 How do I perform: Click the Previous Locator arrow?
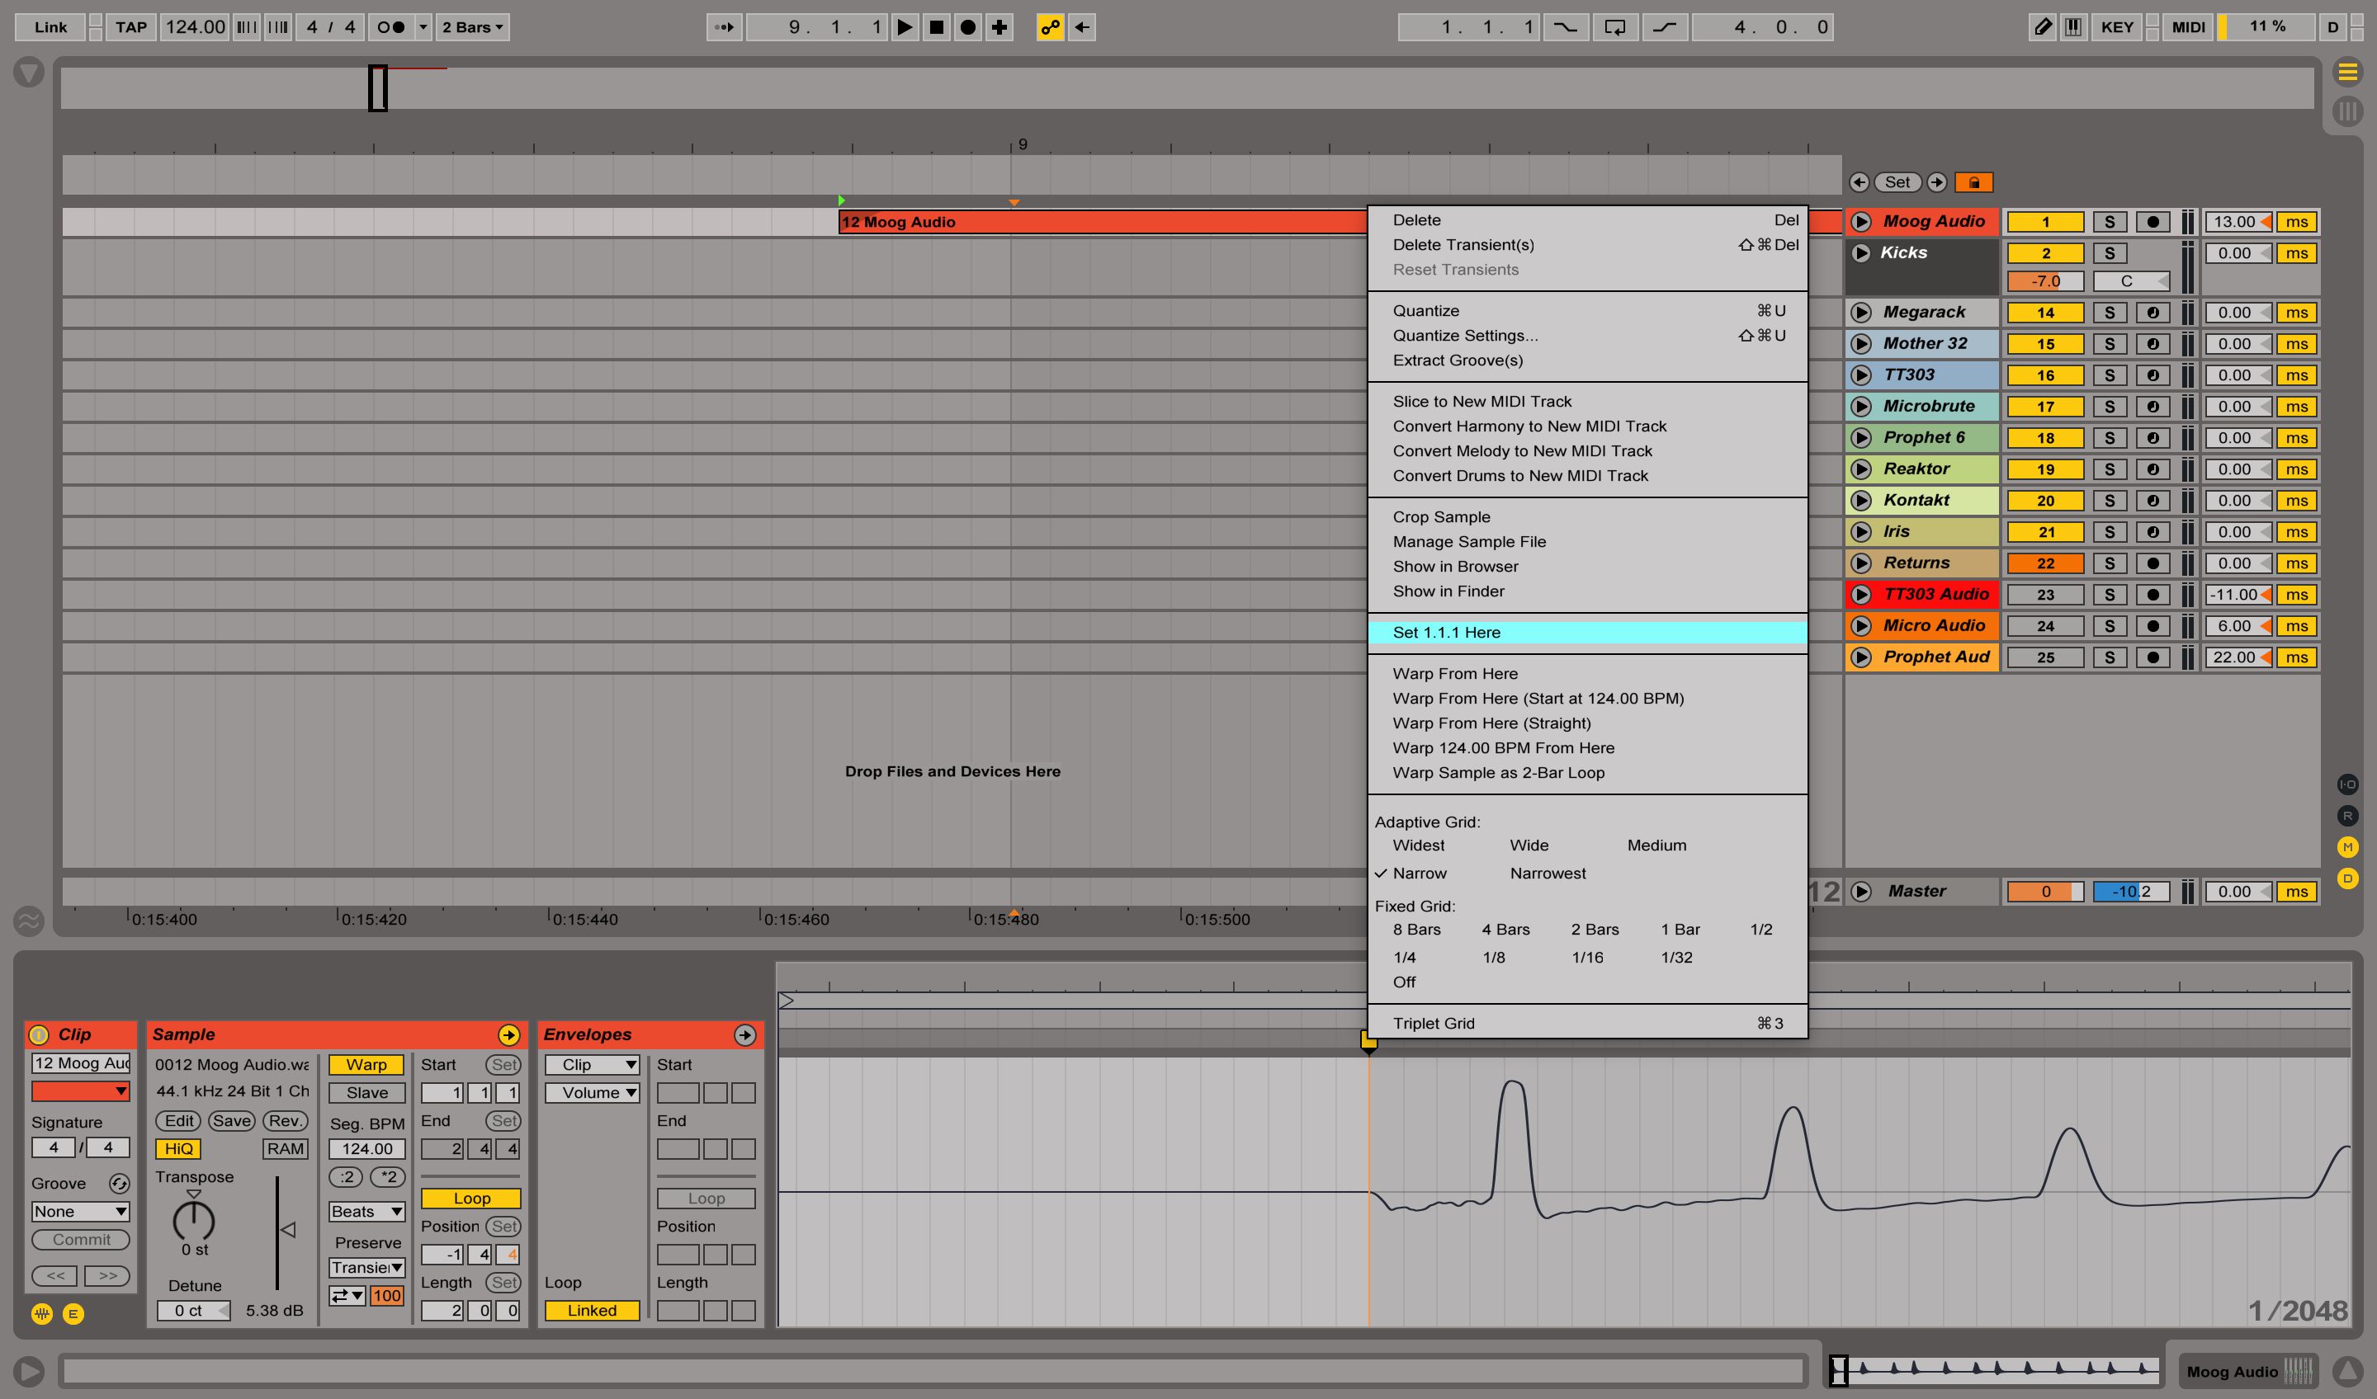pos(1860,182)
